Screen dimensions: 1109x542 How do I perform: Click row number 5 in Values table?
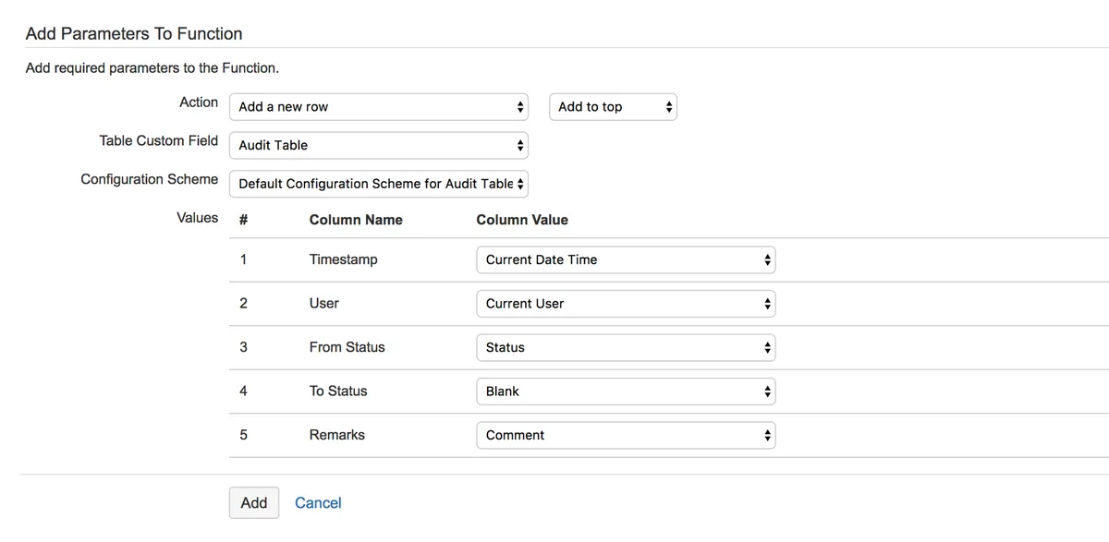click(243, 435)
